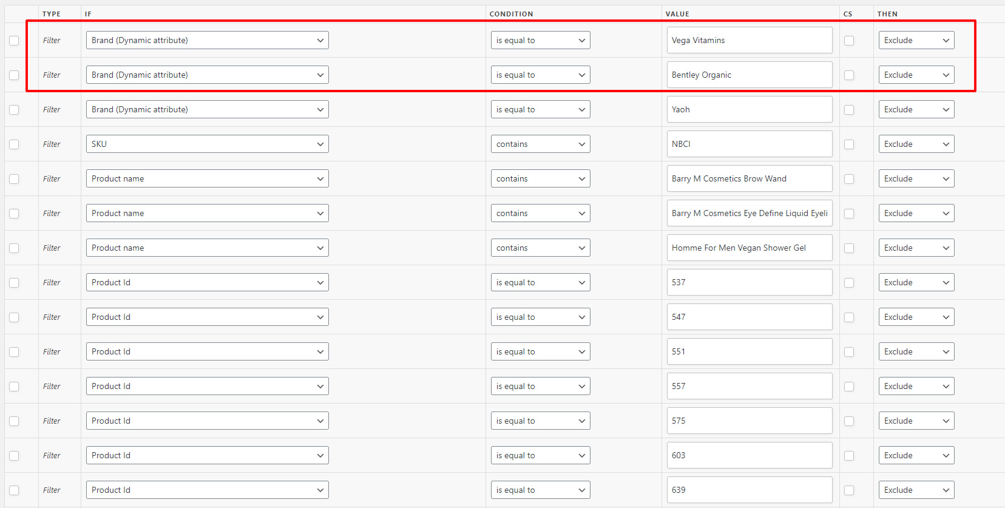
Task: Open Product name dropdown for Homme For Men row
Action: click(x=208, y=248)
